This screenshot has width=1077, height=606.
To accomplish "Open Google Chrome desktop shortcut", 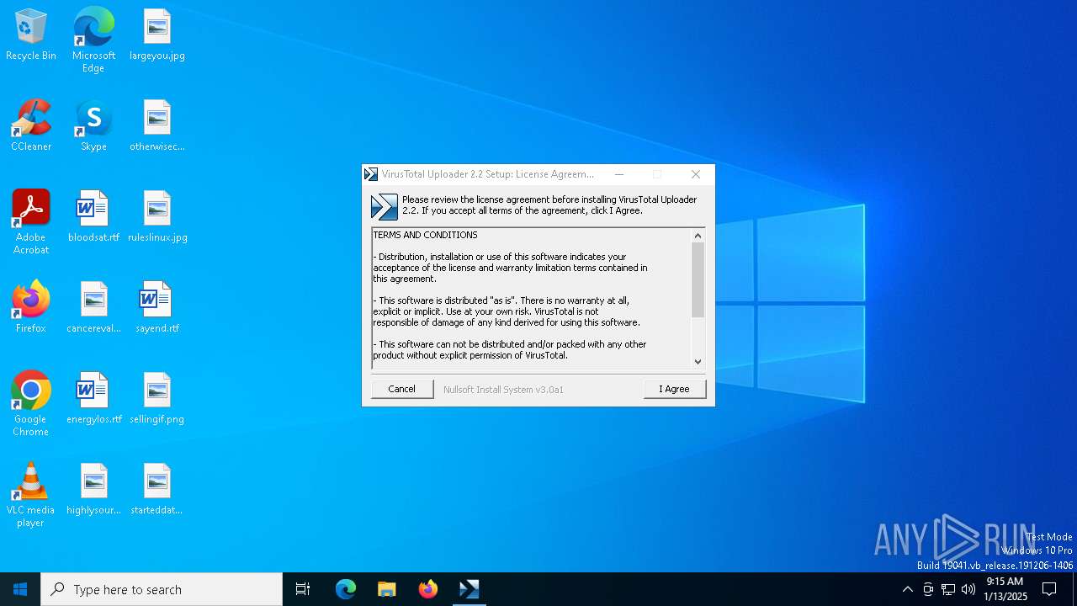I will click(x=31, y=404).
